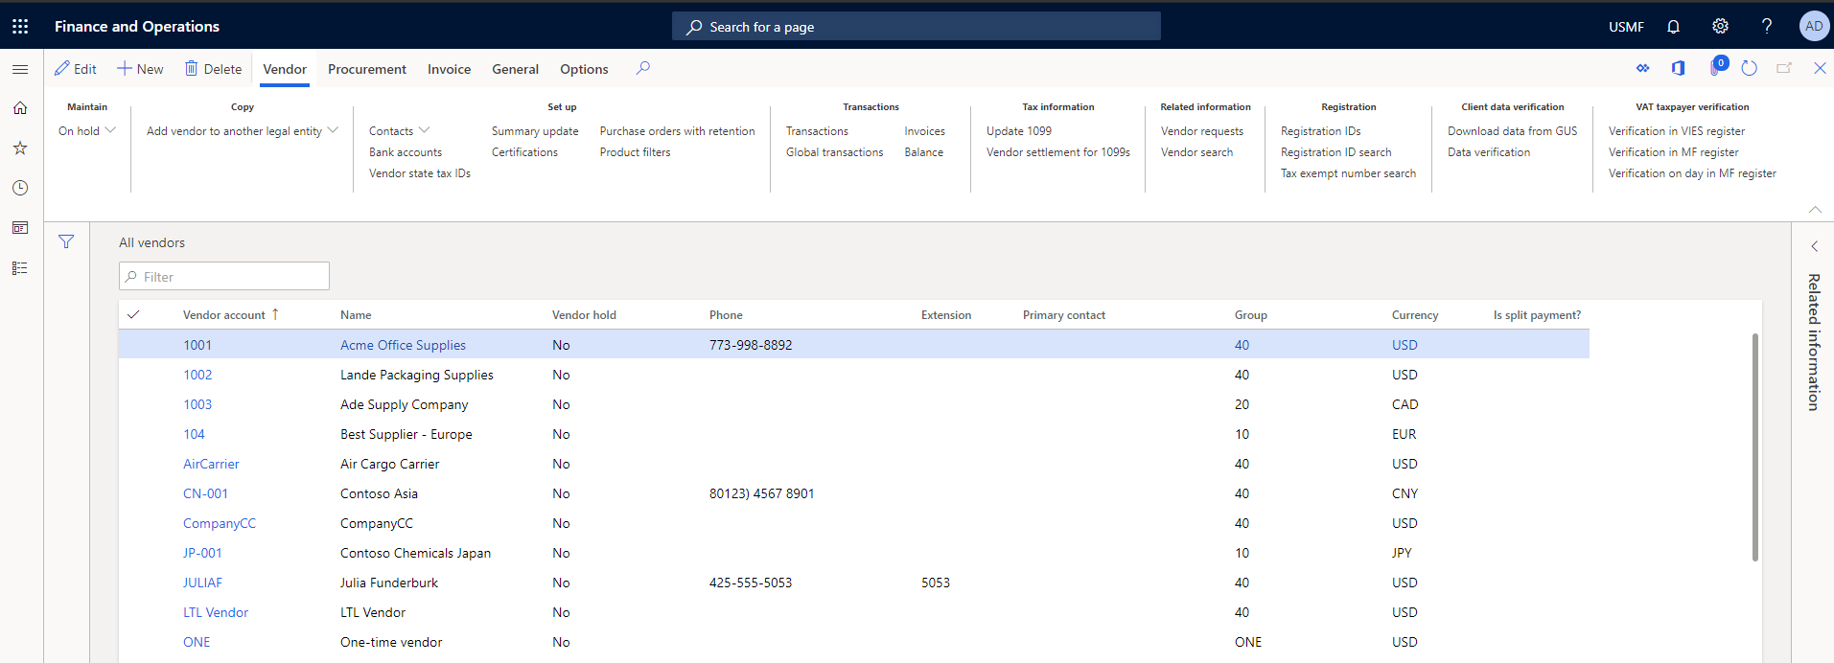Open Purchase orders with retention
The image size is (1834, 663).
(x=678, y=131)
